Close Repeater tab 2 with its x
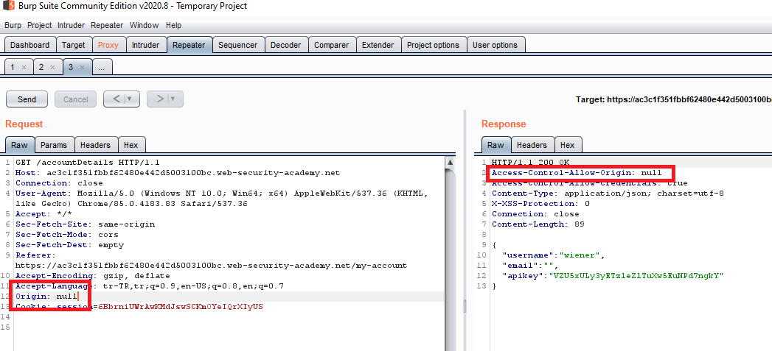The width and height of the screenshot is (772, 351). (x=52, y=68)
